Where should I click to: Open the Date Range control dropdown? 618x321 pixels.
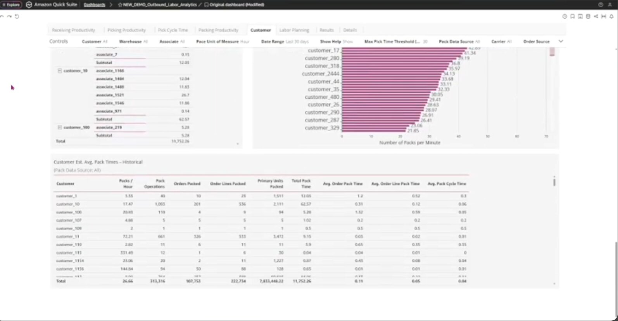(x=285, y=41)
